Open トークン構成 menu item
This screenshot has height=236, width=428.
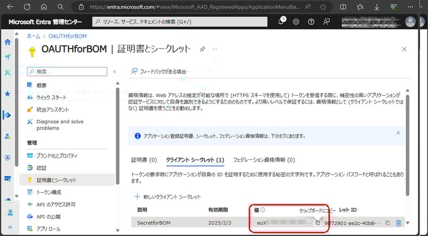[49, 192]
